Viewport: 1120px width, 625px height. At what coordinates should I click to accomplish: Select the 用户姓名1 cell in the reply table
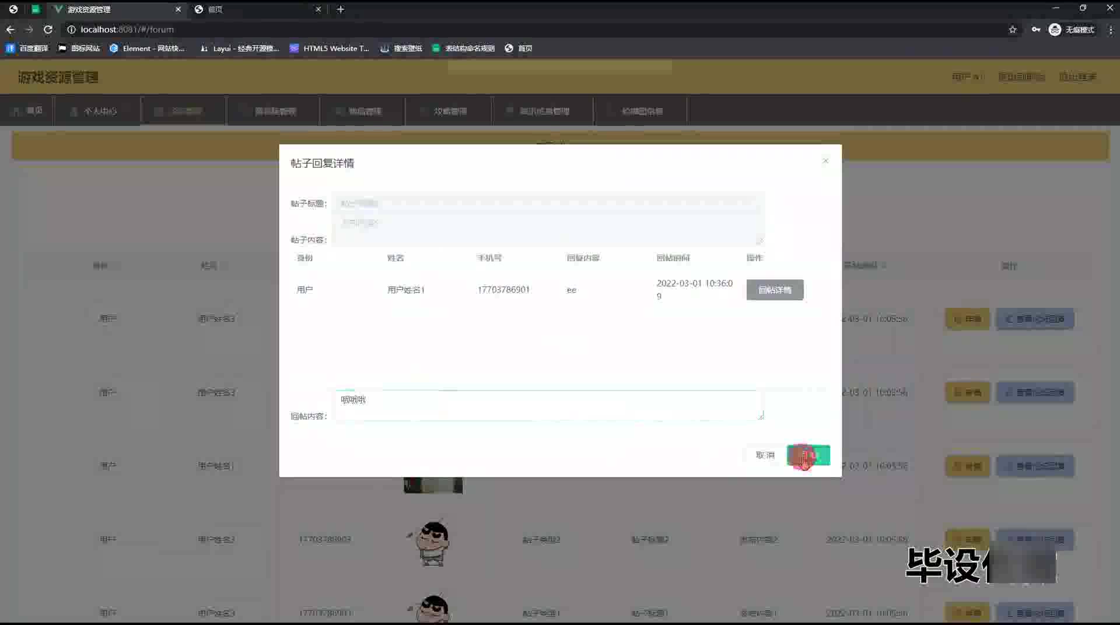coord(406,290)
